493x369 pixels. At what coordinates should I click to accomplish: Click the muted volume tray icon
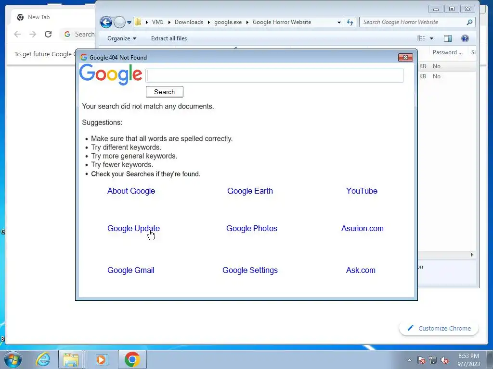coord(444,360)
